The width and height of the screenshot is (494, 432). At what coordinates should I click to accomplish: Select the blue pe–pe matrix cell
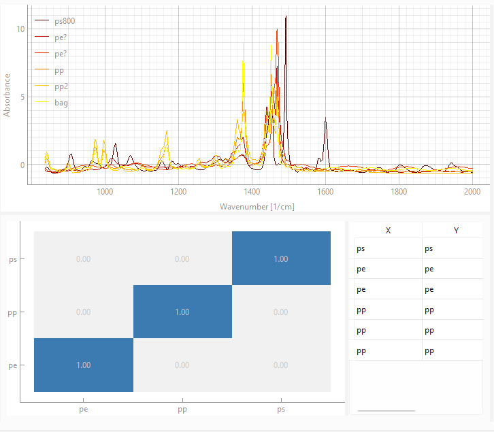coord(84,365)
